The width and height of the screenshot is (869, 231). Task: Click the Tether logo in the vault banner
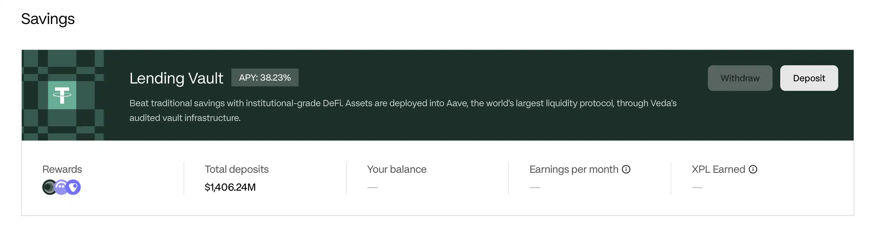pos(62,95)
